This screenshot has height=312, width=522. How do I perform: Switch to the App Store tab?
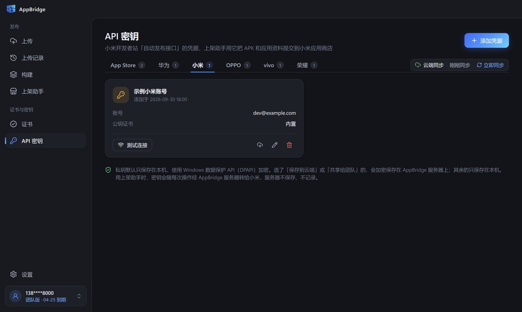128,65
